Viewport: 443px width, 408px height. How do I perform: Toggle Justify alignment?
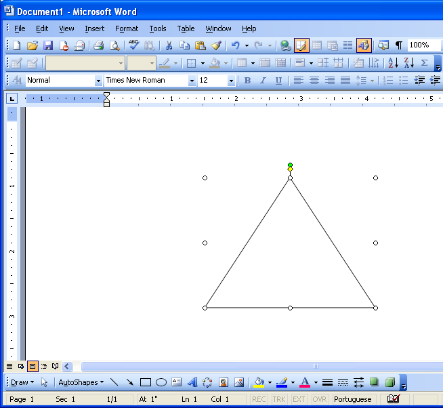(x=345, y=81)
